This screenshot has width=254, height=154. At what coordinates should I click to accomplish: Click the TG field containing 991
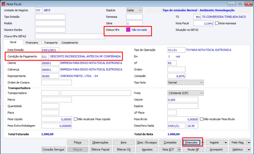[197, 17]
